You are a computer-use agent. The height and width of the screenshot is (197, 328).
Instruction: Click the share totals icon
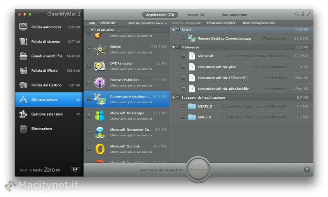point(75,170)
